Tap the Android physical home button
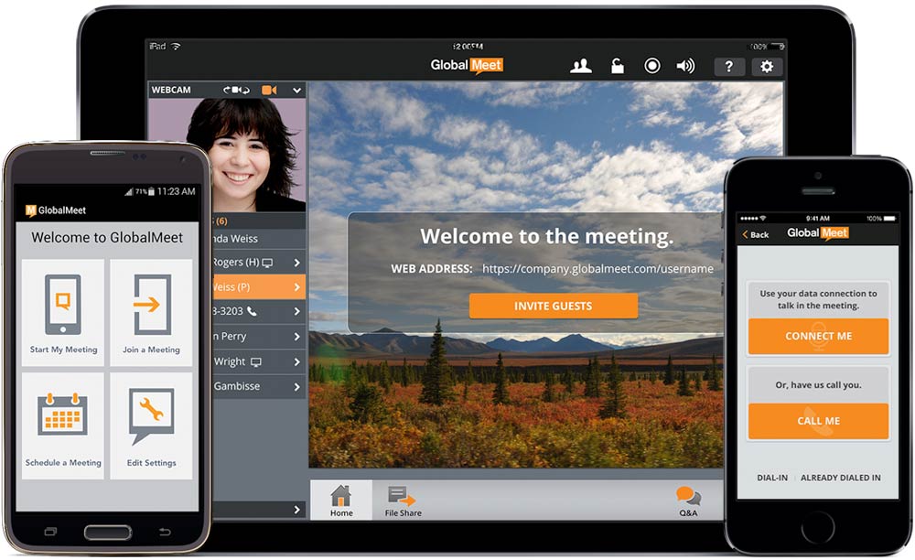This screenshot has width=915, height=560. click(108, 532)
